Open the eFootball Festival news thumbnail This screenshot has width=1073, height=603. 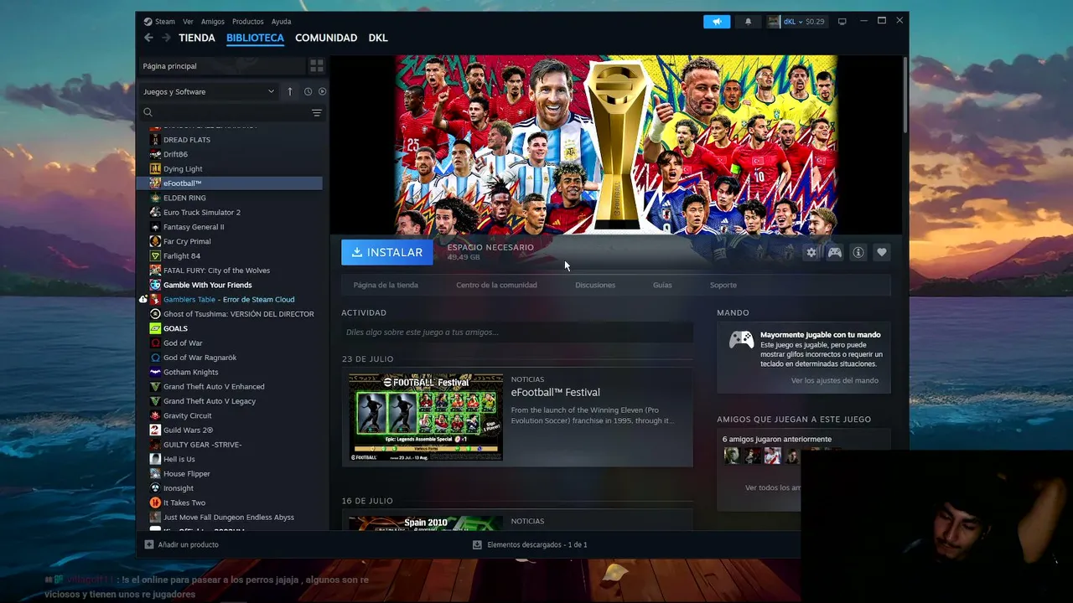tap(426, 417)
